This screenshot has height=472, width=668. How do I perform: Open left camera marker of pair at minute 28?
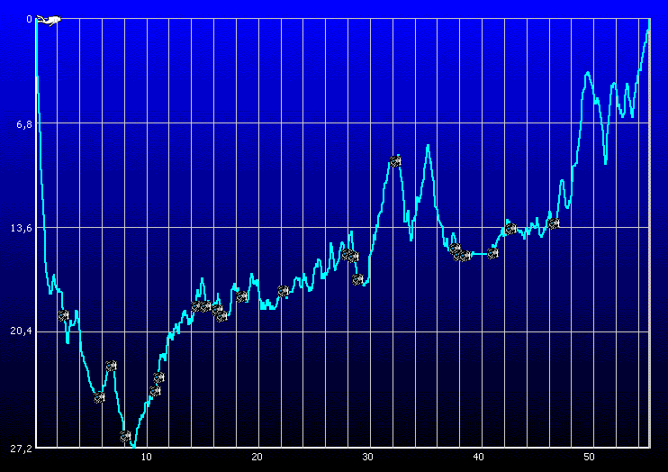(347, 255)
